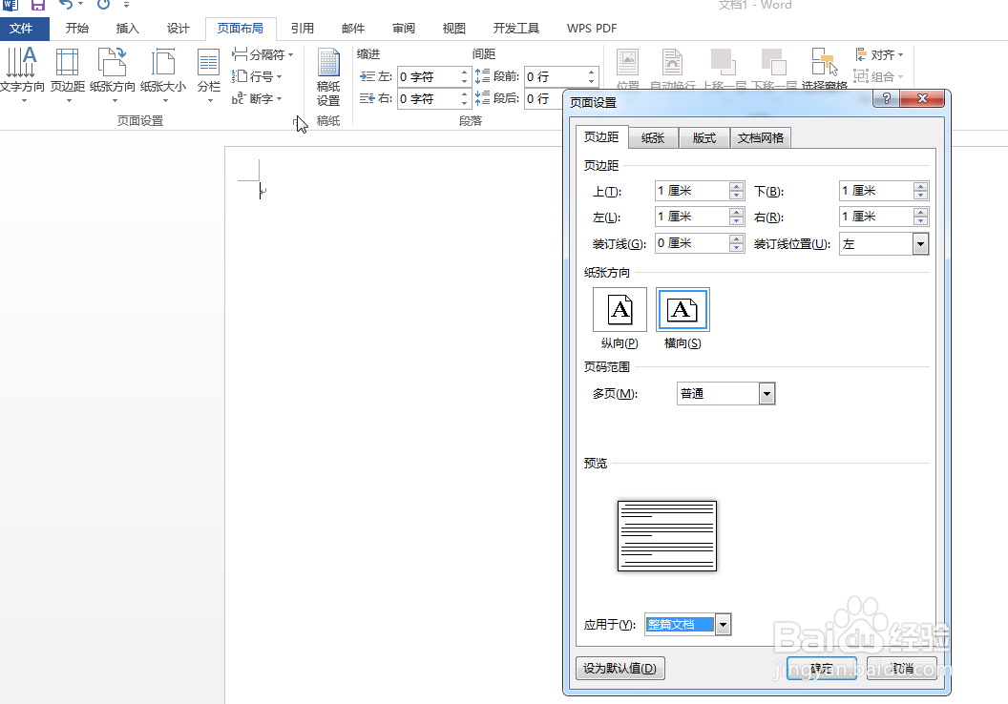Open the 应用于 apply to dropdown
Image resolution: width=1008 pixels, height=704 pixels.
(723, 625)
